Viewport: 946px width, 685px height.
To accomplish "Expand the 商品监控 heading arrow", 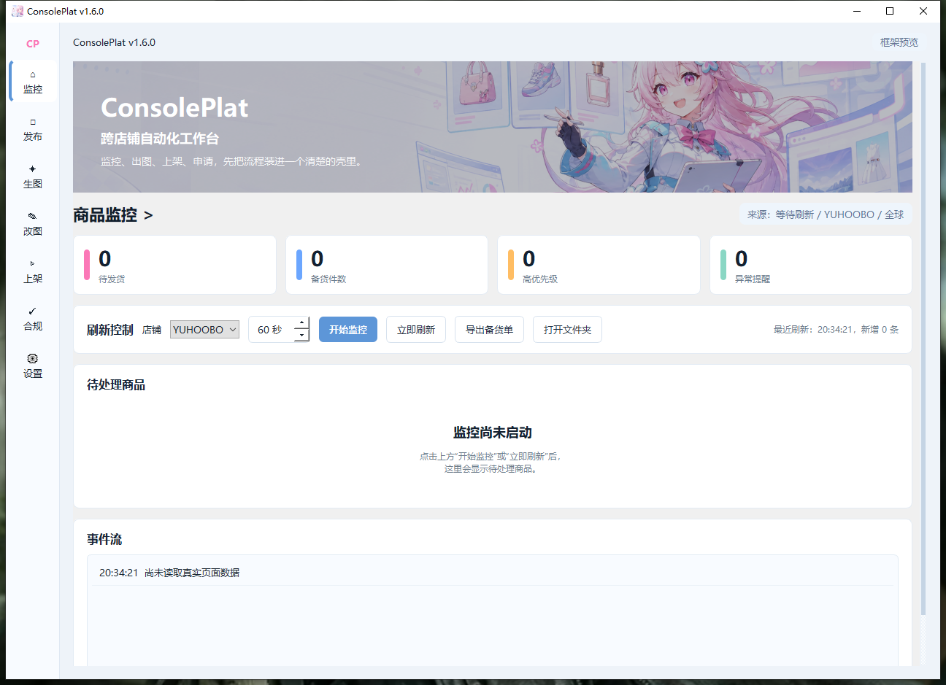I will [148, 215].
